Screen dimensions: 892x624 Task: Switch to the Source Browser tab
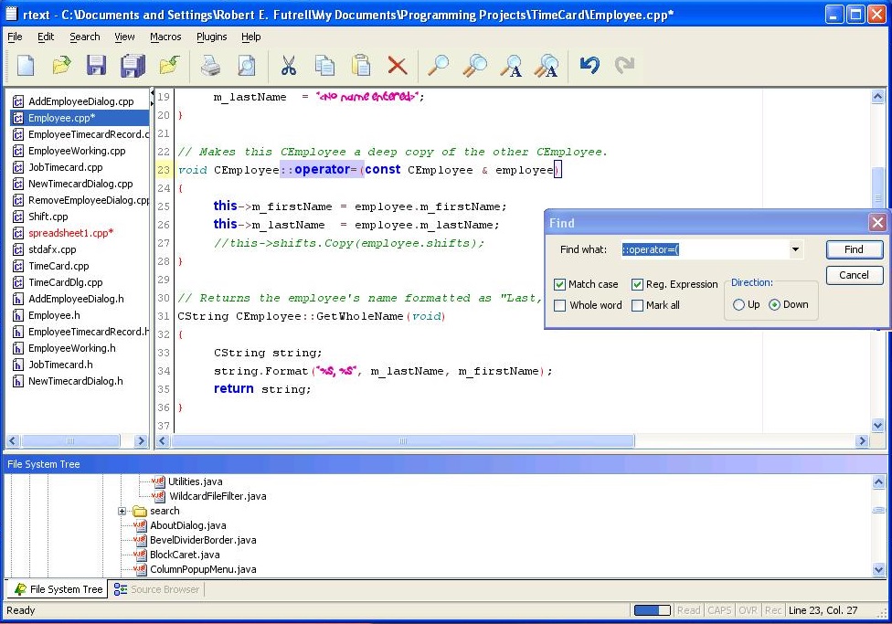coord(156,589)
